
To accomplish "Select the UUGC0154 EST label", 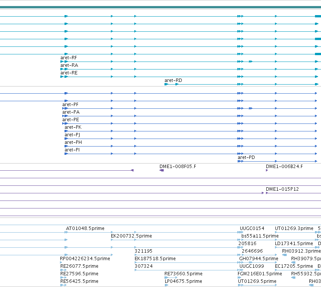I will tap(252, 228).
